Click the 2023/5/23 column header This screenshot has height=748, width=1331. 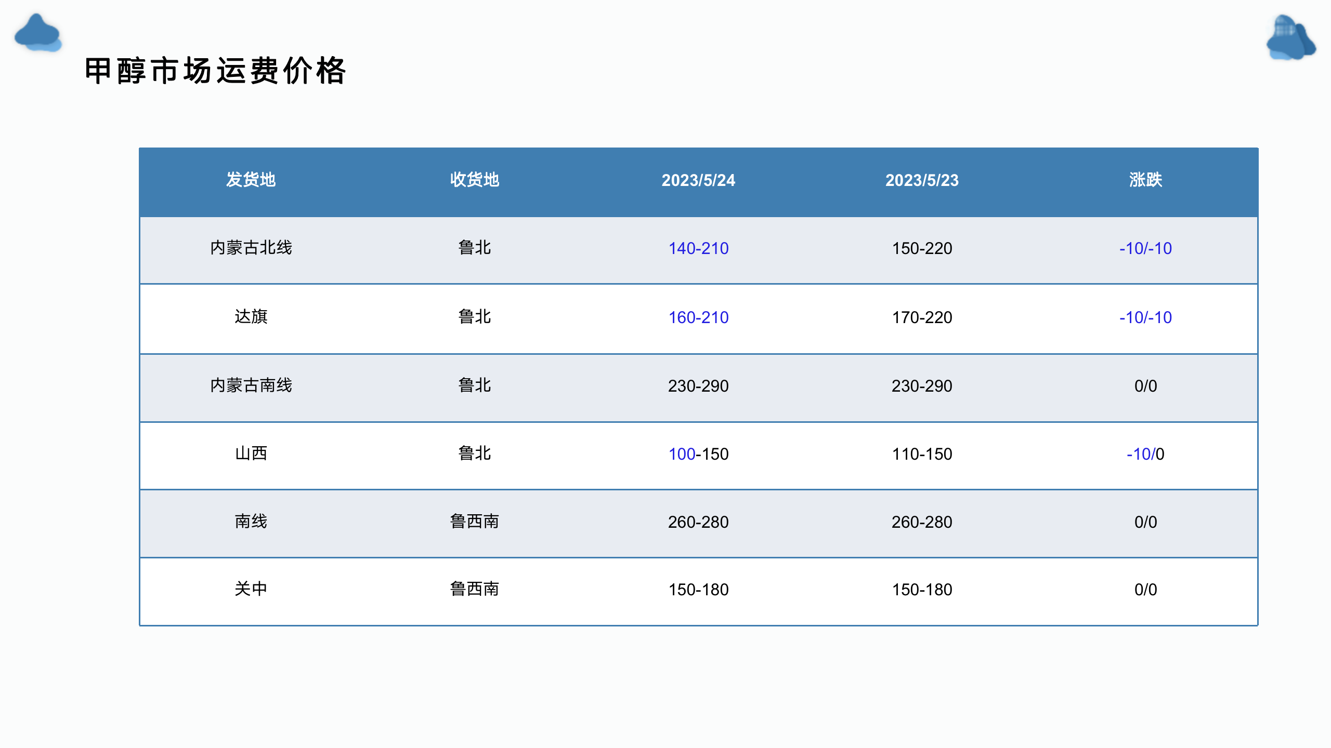coord(922,180)
